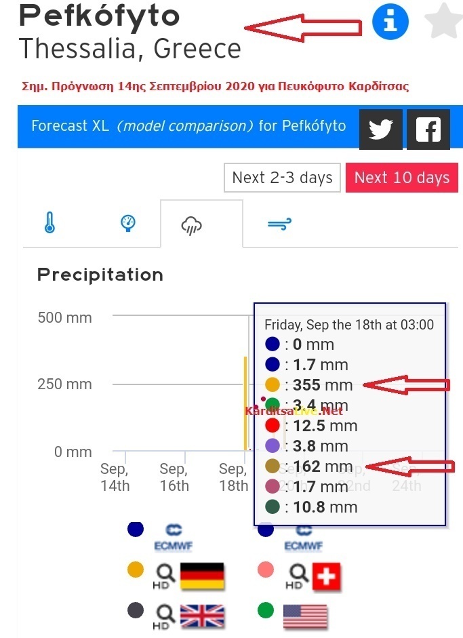This screenshot has width=463, height=638.
Task: Toggle the German model orange dot
Action: (x=136, y=570)
